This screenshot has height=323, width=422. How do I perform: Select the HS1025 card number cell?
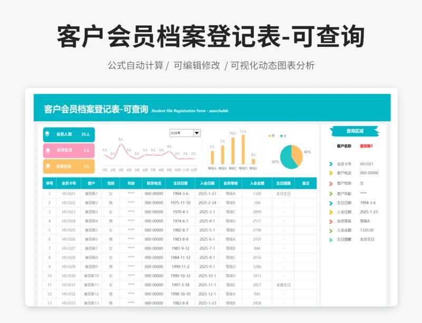[69, 230]
